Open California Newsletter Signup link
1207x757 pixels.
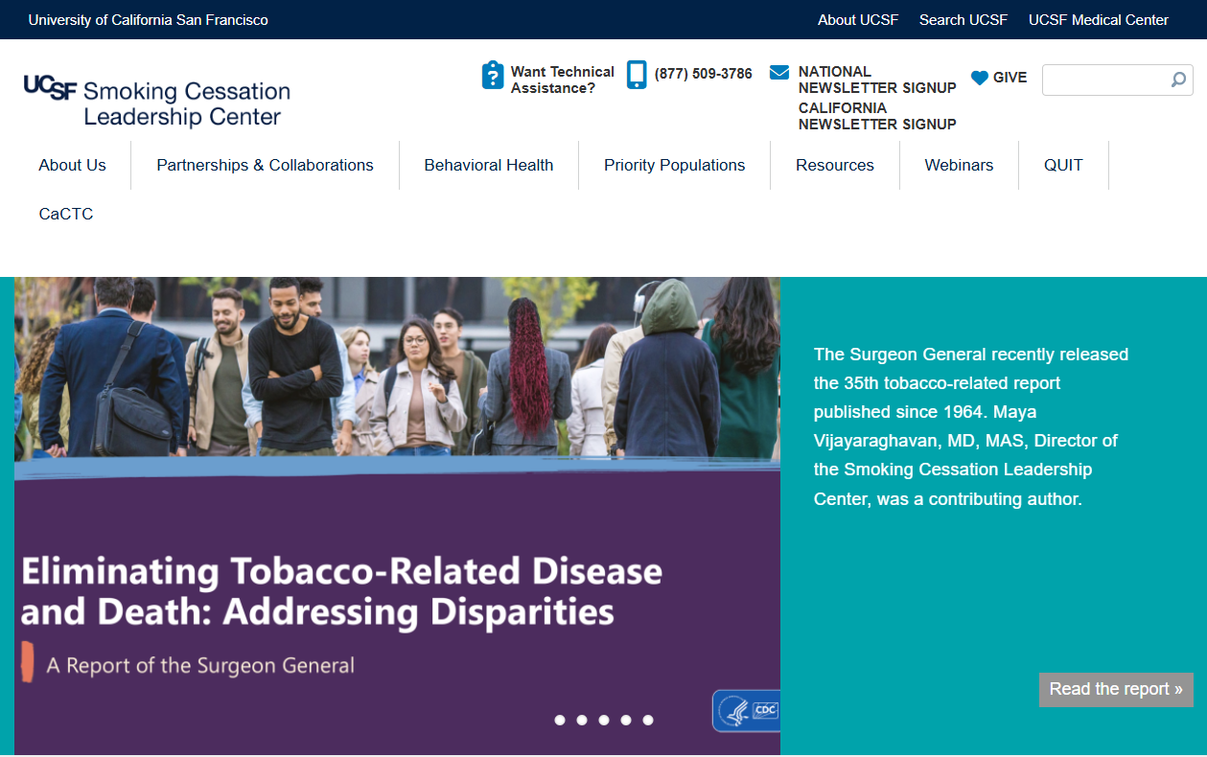[x=877, y=116]
